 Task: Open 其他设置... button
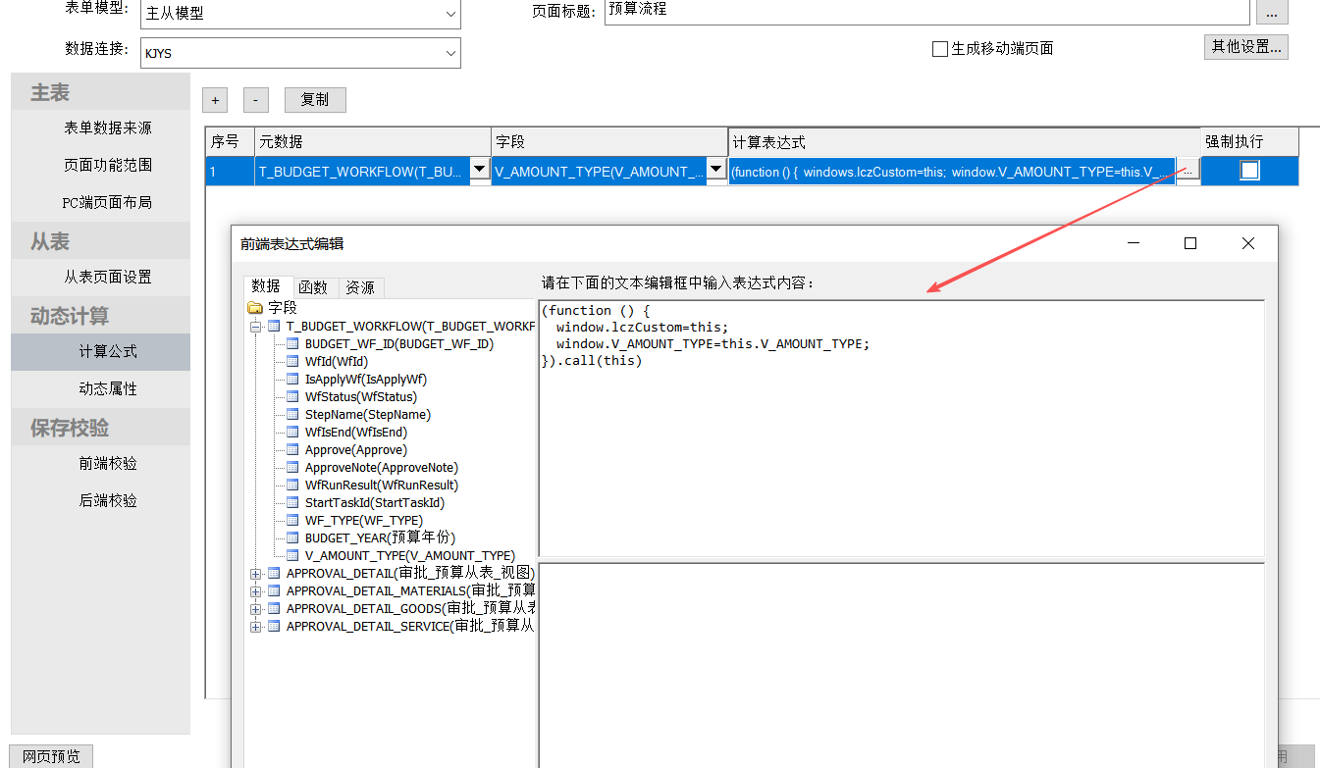(x=1245, y=47)
